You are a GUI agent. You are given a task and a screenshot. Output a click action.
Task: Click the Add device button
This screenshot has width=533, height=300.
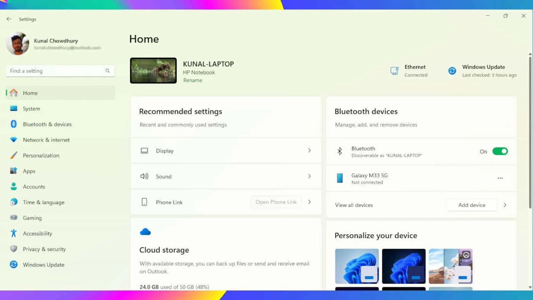pos(472,205)
